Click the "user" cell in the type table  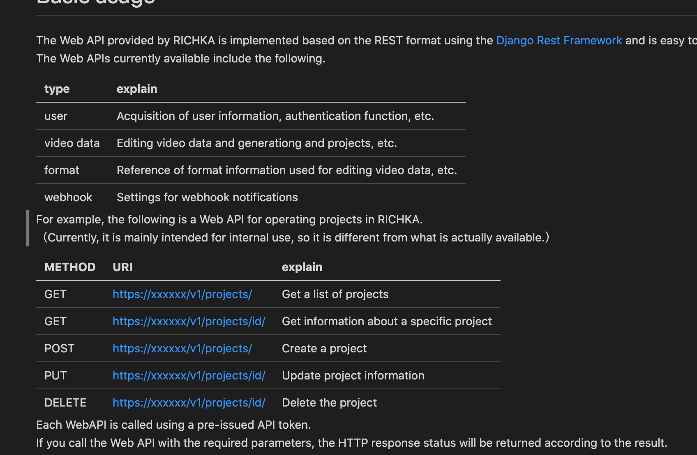coord(56,116)
